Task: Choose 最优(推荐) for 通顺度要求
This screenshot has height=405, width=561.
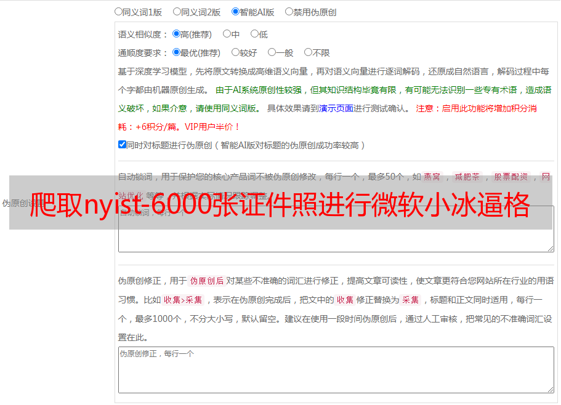Action: [x=176, y=53]
